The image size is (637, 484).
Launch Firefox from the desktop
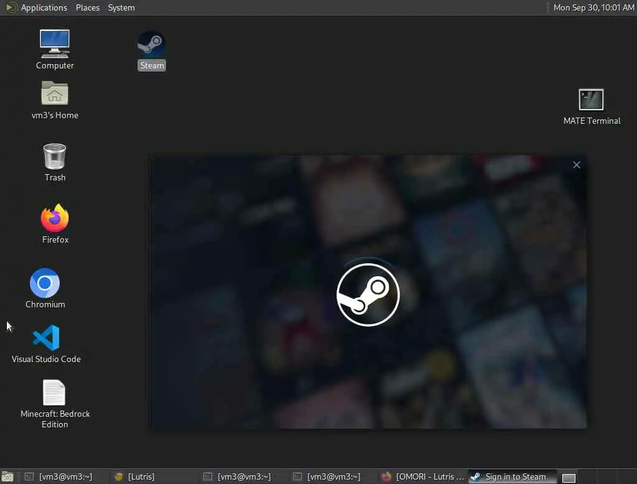tap(55, 223)
